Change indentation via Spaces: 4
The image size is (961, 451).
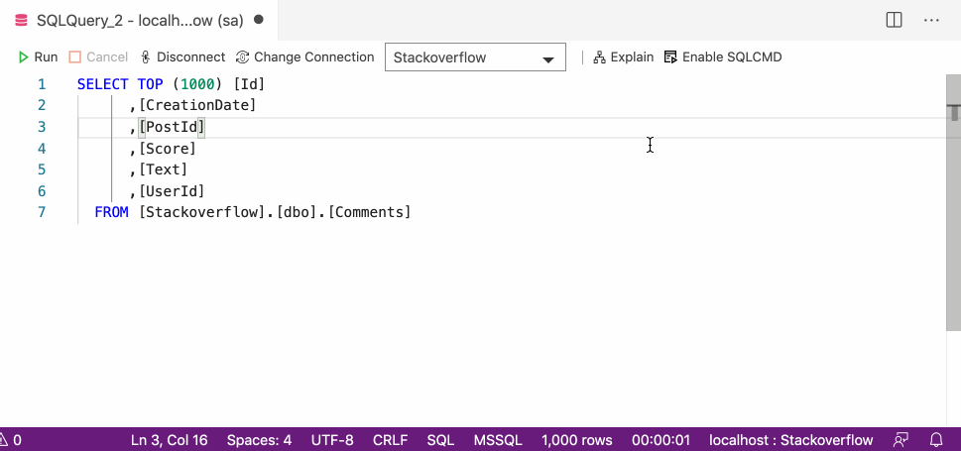259,440
